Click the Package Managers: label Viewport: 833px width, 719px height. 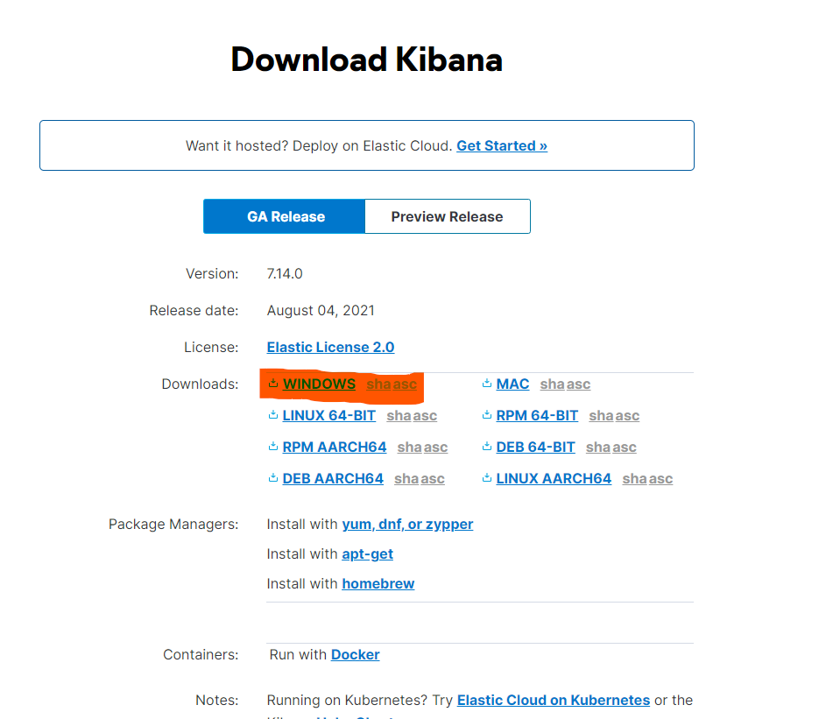click(x=173, y=524)
